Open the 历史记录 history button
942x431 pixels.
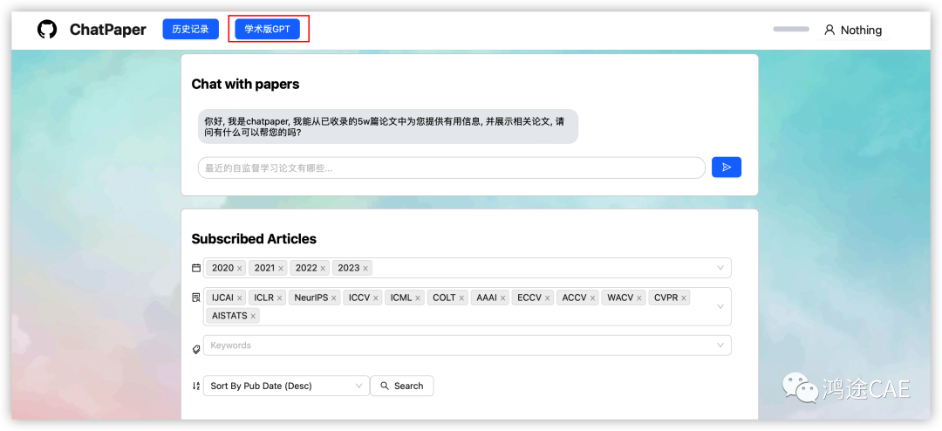tap(190, 30)
